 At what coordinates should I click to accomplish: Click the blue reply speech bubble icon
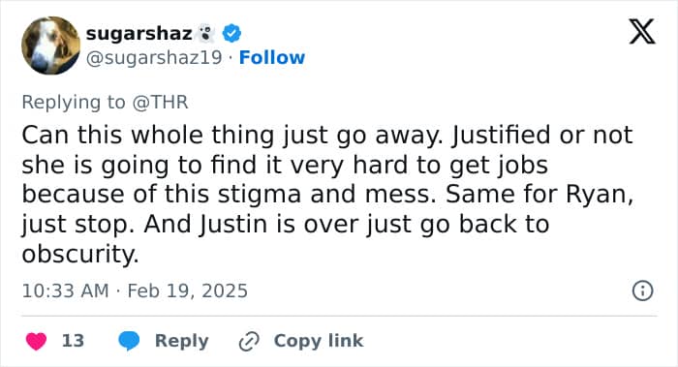tap(129, 341)
